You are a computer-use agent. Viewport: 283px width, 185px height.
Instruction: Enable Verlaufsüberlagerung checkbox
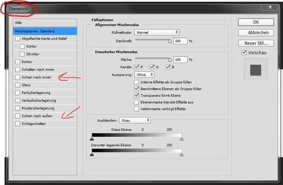tap(18, 101)
